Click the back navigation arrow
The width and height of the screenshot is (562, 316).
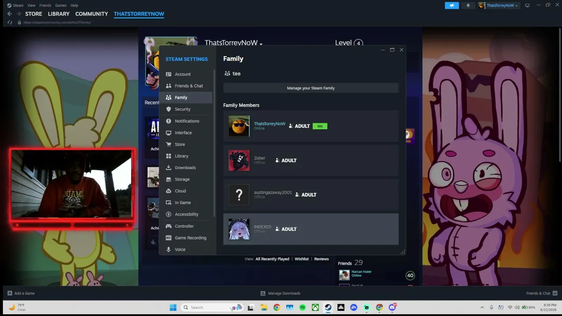pyautogui.click(x=10, y=14)
